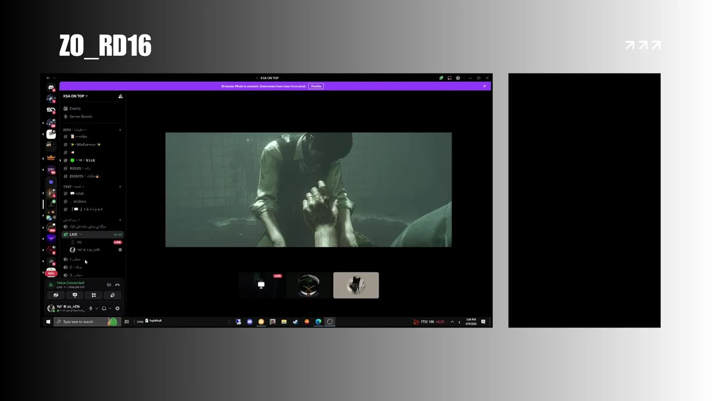The image size is (713, 401).
Task: Open the green leaf icon in title bar
Action: coord(441,78)
